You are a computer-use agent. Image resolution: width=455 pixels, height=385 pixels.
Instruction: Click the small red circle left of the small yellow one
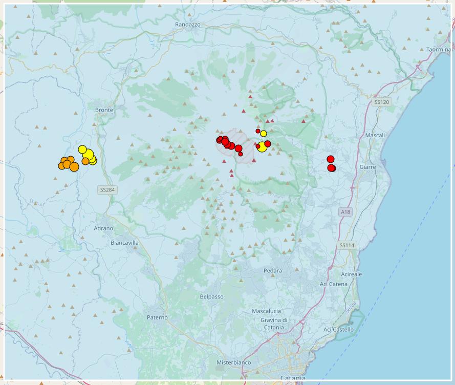(x=258, y=131)
